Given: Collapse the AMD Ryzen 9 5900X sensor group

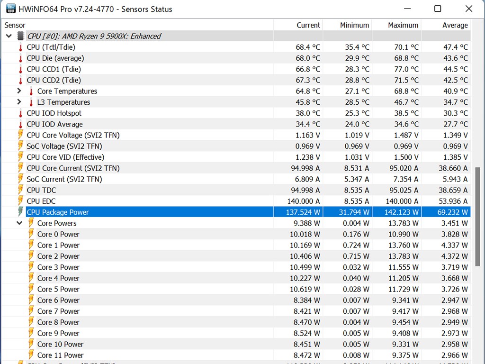Looking at the screenshot, I should (9, 36).
